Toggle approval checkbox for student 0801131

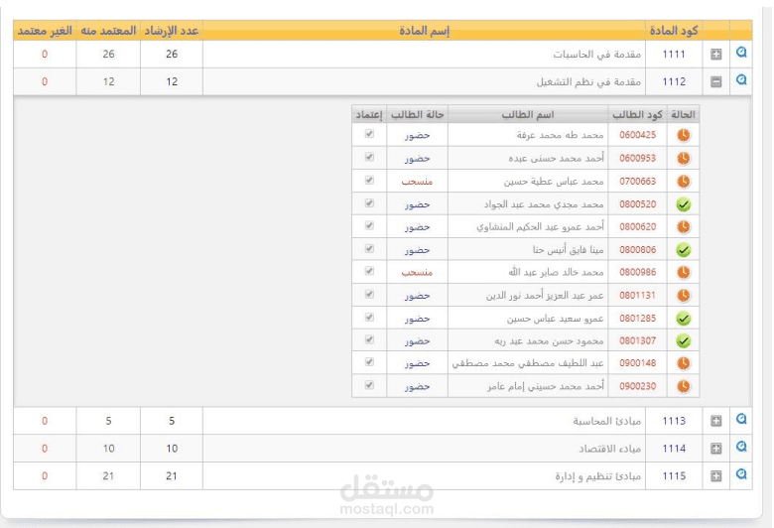[369, 294]
